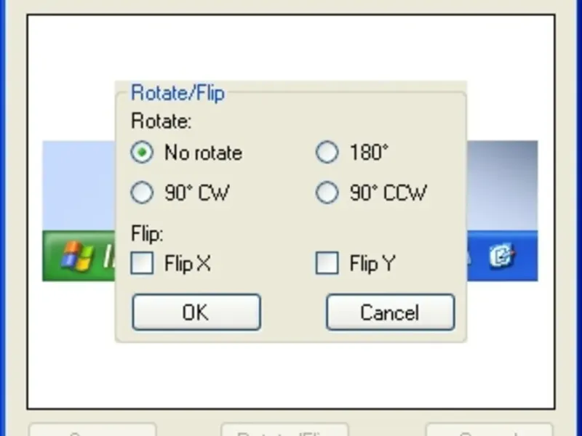This screenshot has width=582, height=436.
Task: Click the system tray icon in the preview
Action: pos(501,256)
